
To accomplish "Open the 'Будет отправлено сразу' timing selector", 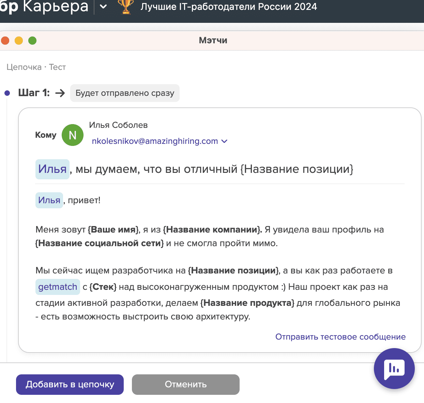I will 125,93.
